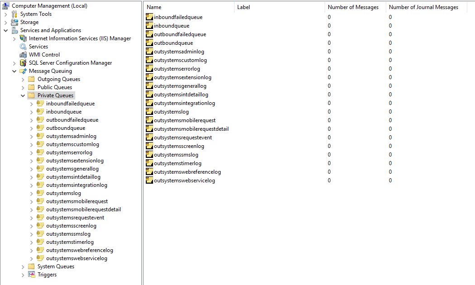
Task: Click the Triggers icon under Message Queuing
Action: coord(31,275)
